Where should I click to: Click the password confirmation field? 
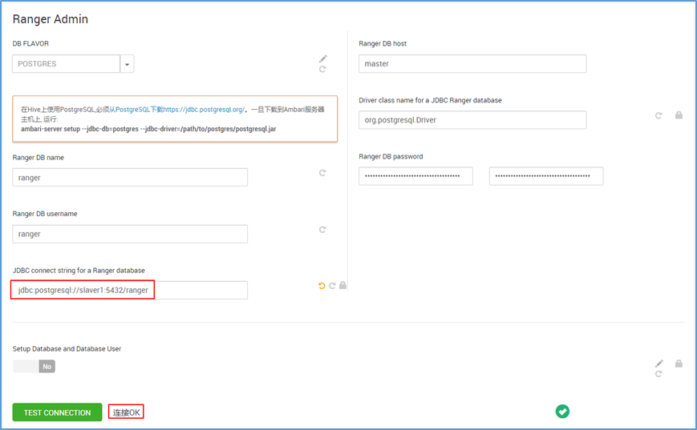(546, 176)
